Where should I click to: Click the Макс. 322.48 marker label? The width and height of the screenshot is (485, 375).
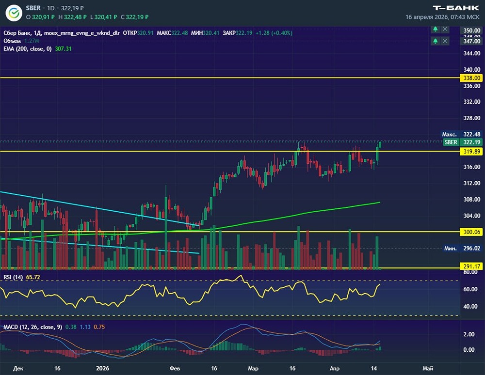(448, 134)
